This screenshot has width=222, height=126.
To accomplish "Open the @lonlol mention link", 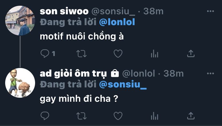I will point(117,22).
